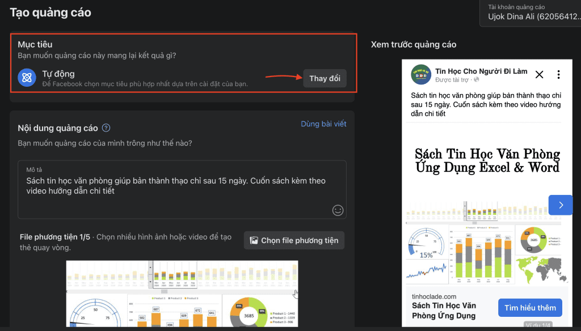
Task: Click the Tạo quảng cáo heading
Action: pyautogui.click(x=50, y=12)
